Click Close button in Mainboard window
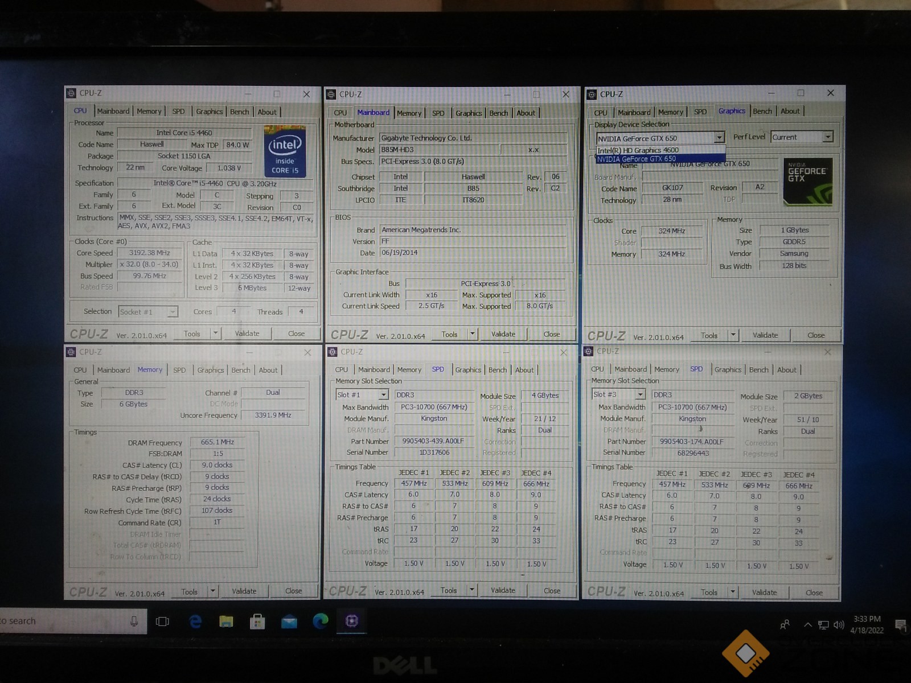Screen dimensions: 911x683 point(551,334)
